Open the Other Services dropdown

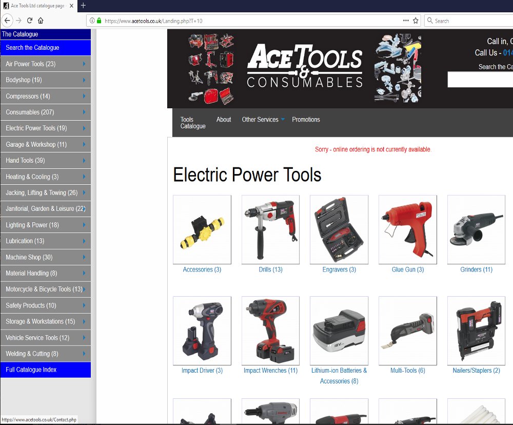[x=260, y=119]
